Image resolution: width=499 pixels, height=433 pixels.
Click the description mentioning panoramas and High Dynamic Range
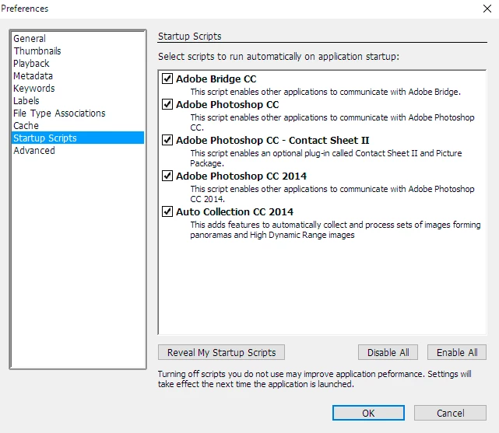click(336, 229)
